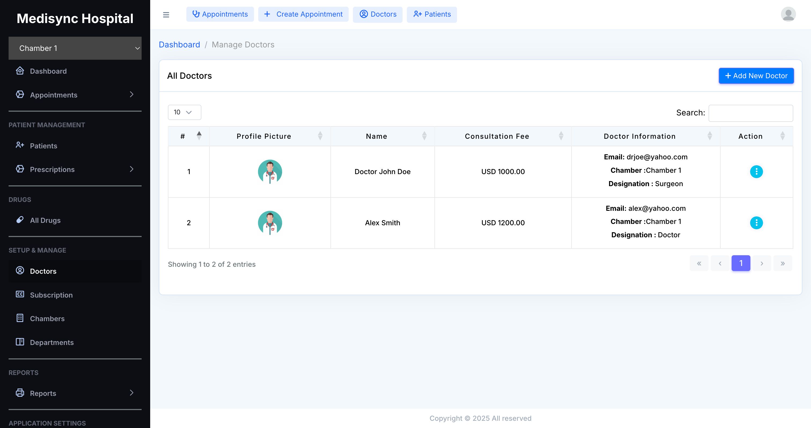811x428 pixels.
Task: Open Departments in sidebar
Action: (x=52, y=343)
